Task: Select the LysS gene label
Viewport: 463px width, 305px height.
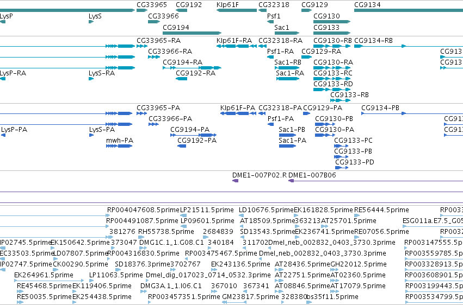Action: tap(95, 16)
